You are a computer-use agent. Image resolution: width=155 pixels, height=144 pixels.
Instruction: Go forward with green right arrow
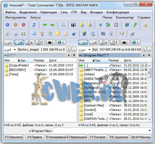(52, 25)
